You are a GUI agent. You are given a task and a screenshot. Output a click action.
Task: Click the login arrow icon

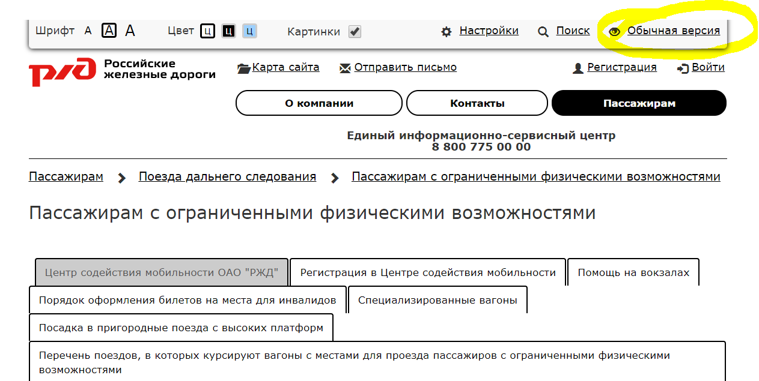(683, 68)
